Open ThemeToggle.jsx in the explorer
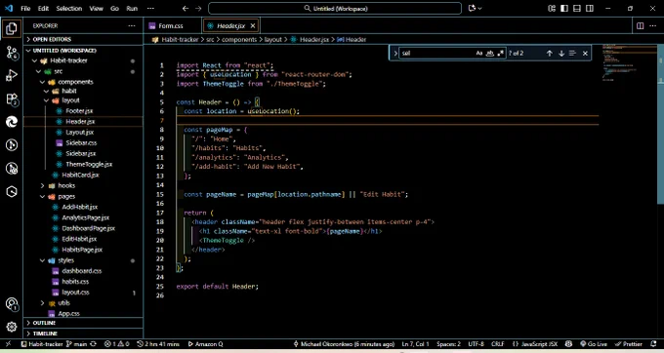 (89, 164)
